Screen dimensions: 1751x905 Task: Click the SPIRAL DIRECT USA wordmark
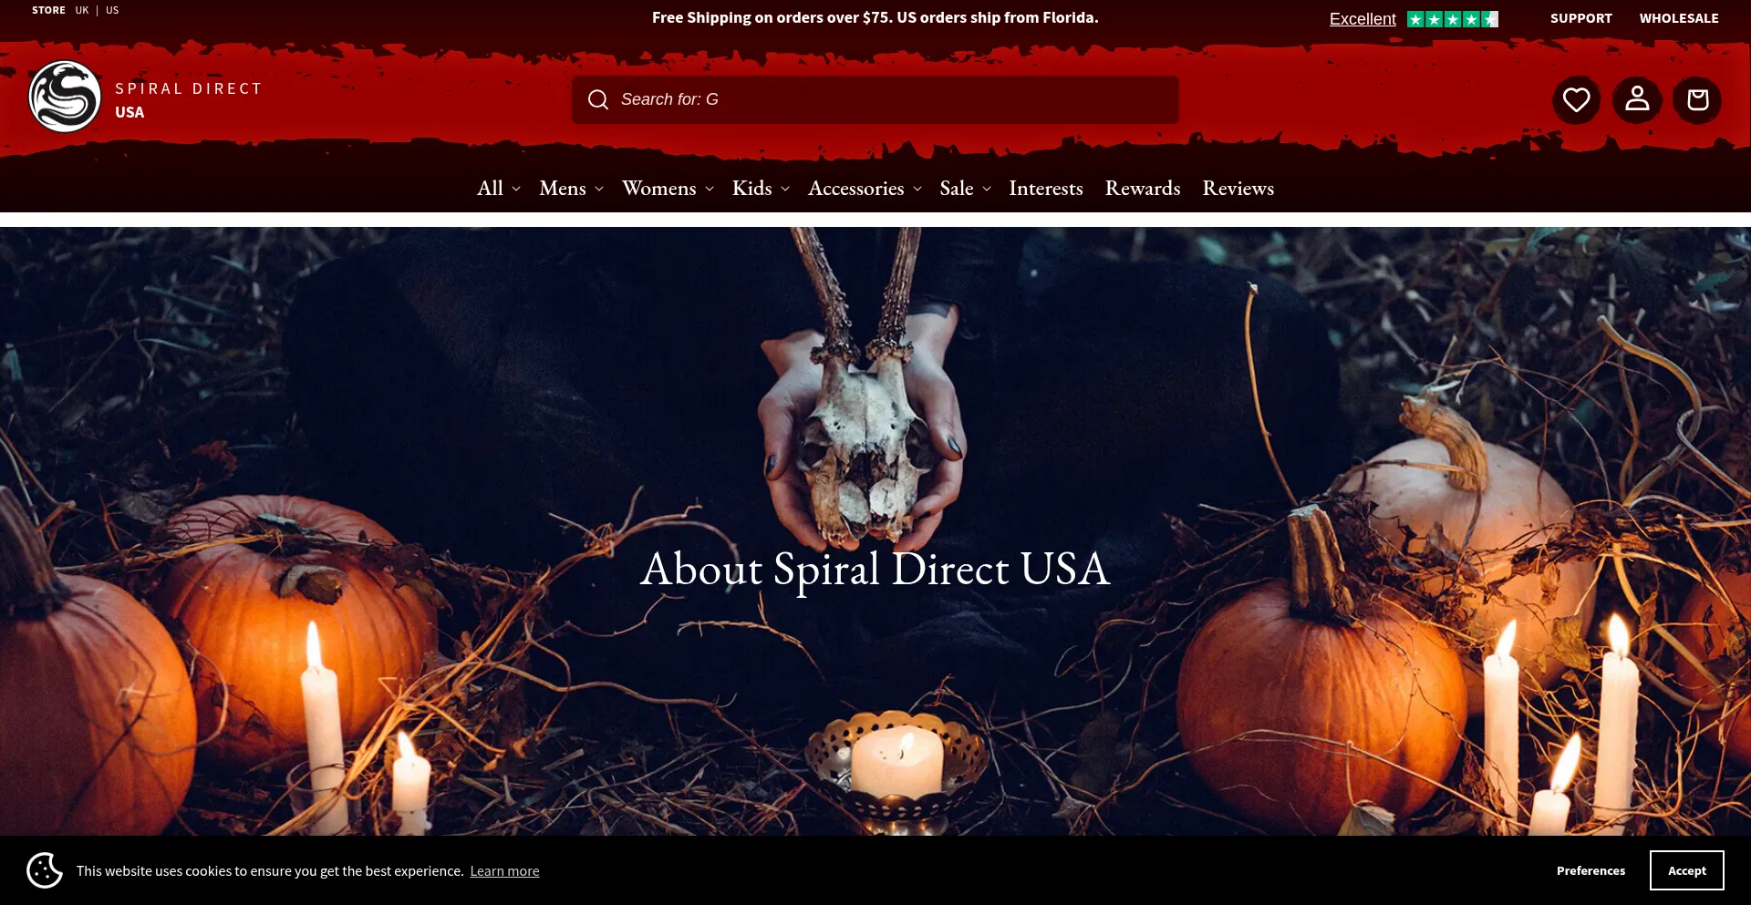point(189,100)
